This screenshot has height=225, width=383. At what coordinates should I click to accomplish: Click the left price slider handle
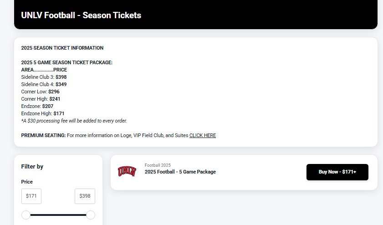tap(26, 215)
